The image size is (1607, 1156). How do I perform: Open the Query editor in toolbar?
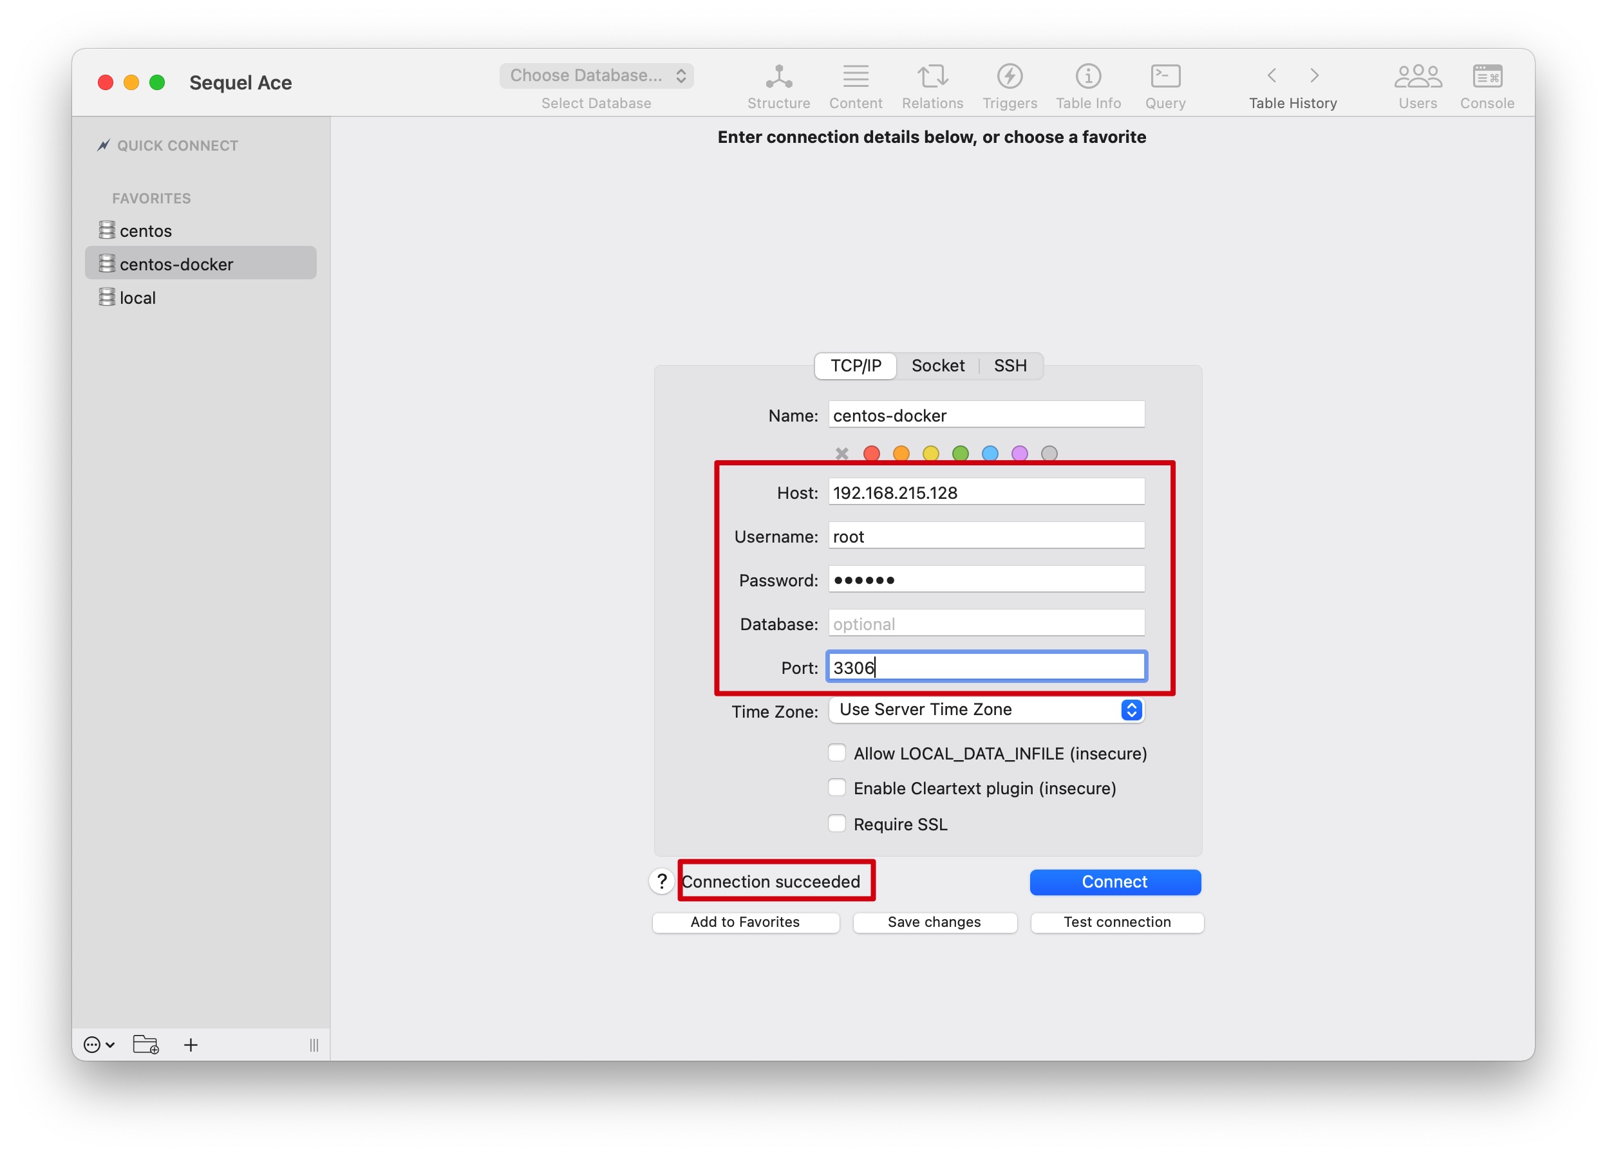tap(1165, 86)
